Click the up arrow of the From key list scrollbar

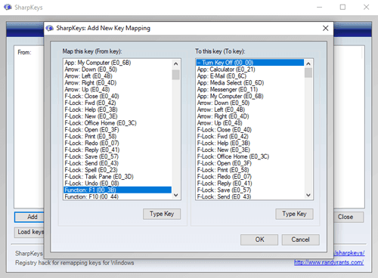[176, 63]
